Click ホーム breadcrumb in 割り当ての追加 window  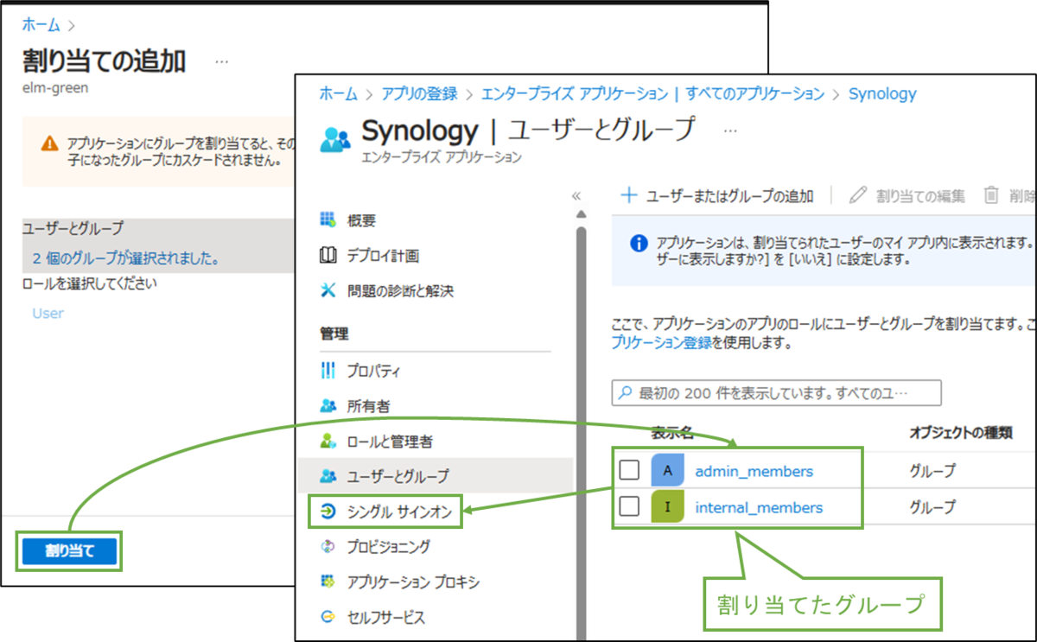click(x=41, y=25)
